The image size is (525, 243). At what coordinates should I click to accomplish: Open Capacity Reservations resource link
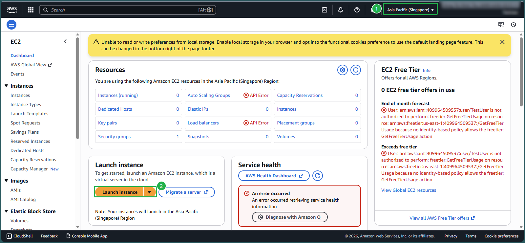(300, 95)
